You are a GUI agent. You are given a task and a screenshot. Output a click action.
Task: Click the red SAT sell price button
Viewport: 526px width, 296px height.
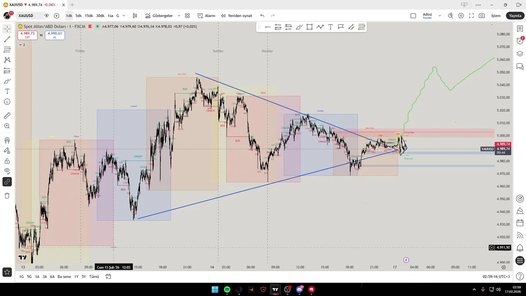(x=28, y=35)
